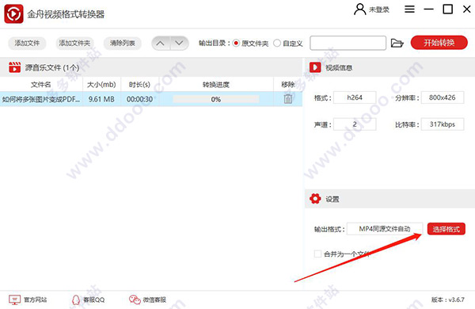Open the browse folder icon
This screenshot has width=475, height=309.
point(397,43)
